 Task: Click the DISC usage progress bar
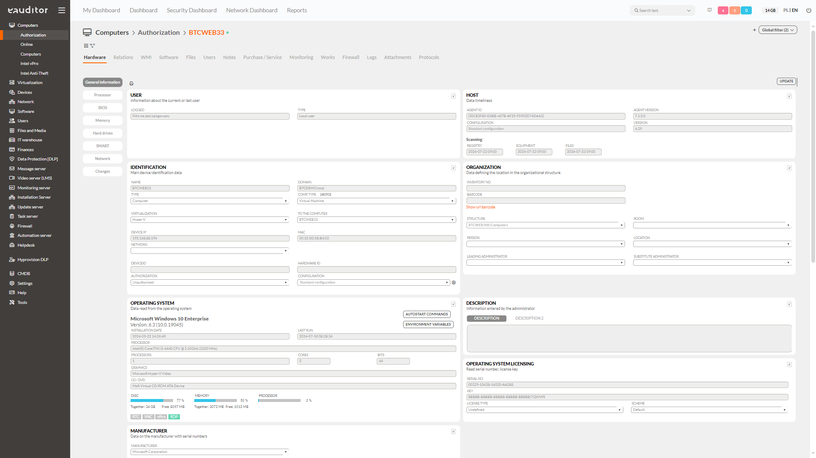tap(151, 401)
